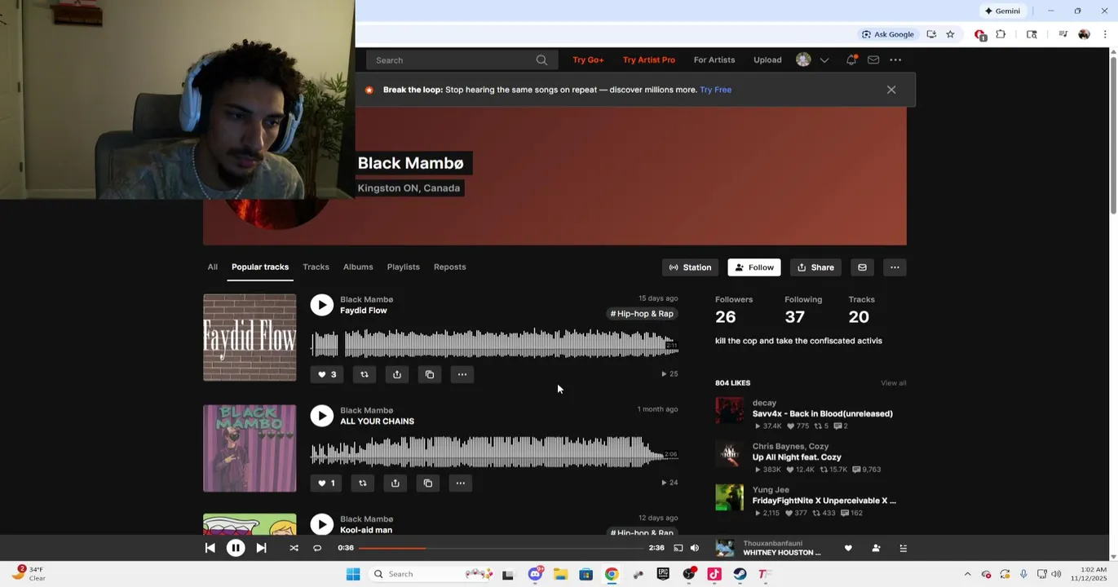The width and height of the screenshot is (1118, 587).
Task: Play the Kool-aid man track
Action: 322,524
